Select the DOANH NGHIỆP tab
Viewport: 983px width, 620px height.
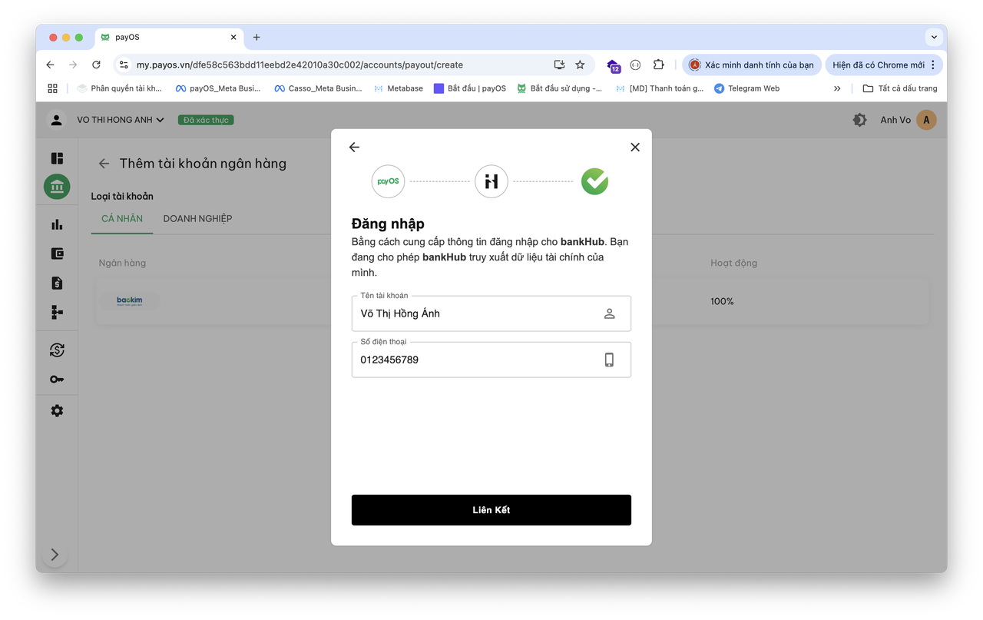tap(197, 219)
